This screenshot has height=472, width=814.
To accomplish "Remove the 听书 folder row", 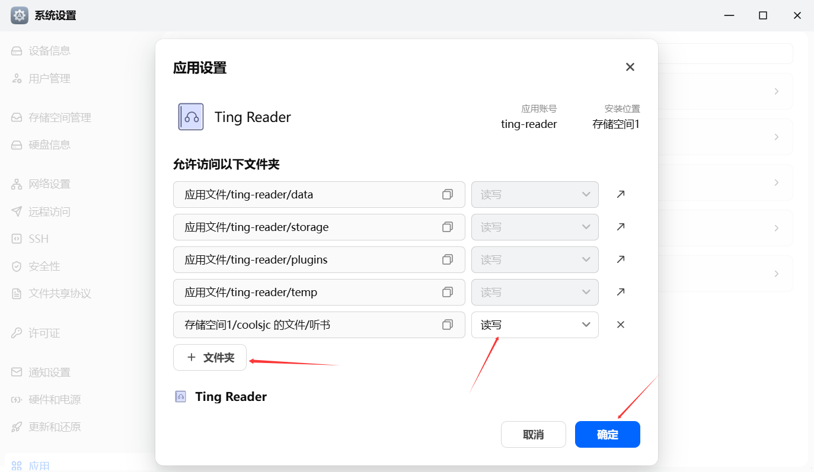I will (621, 325).
